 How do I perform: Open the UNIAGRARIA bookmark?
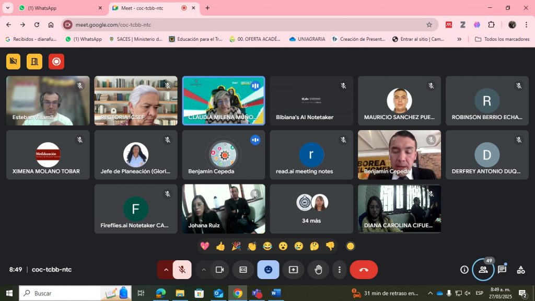click(x=307, y=39)
